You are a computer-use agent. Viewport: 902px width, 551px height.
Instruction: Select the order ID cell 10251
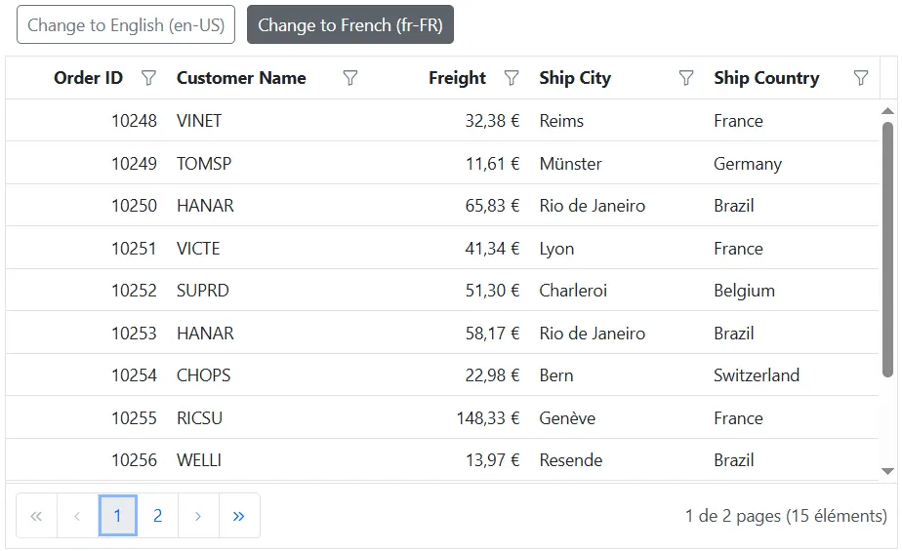point(134,249)
